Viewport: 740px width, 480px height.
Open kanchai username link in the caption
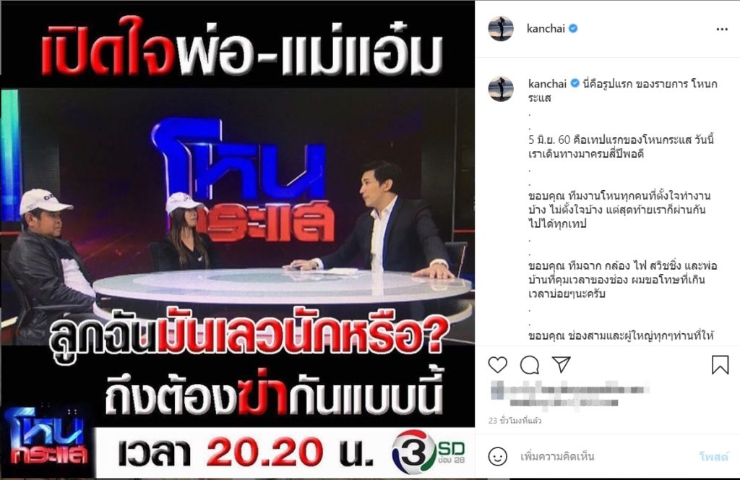pyautogui.click(x=548, y=84)
